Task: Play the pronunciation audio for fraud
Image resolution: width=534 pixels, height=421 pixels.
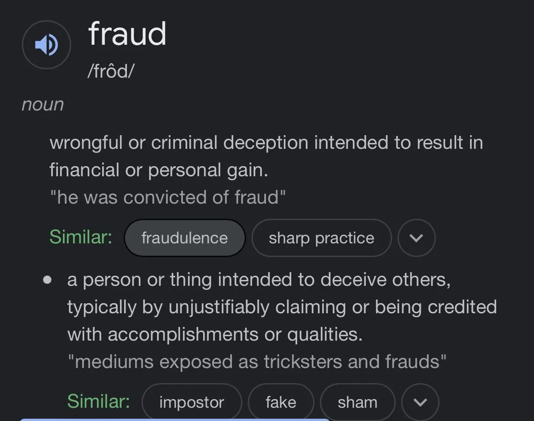Action: [46, 45]
